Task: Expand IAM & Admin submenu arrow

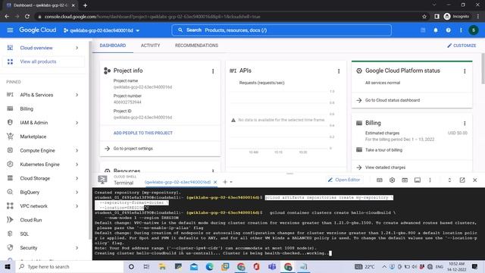Action: click(77, 123)
